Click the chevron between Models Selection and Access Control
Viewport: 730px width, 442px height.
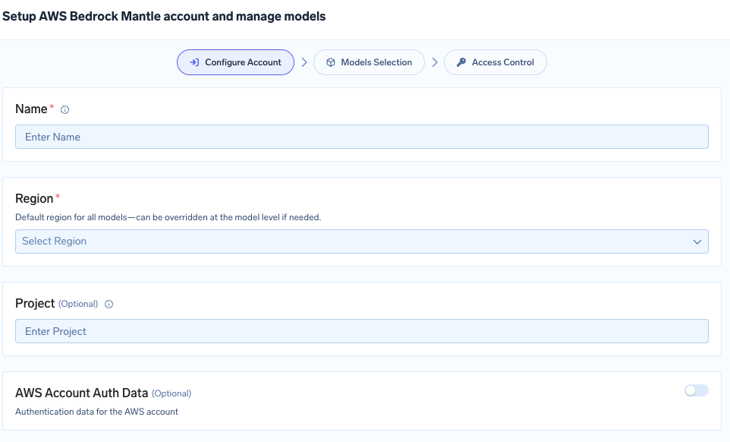(434, 62)
